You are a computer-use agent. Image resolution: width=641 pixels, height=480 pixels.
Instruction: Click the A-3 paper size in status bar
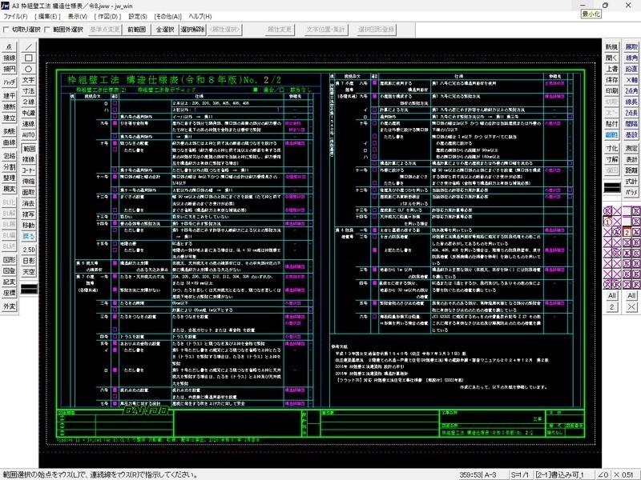point(490,475)
